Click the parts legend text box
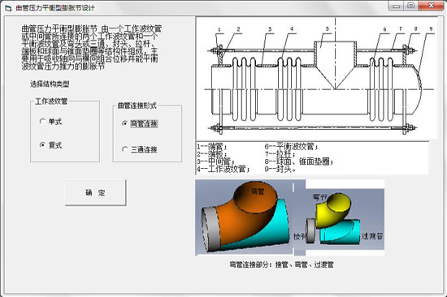 click(312, 158)
